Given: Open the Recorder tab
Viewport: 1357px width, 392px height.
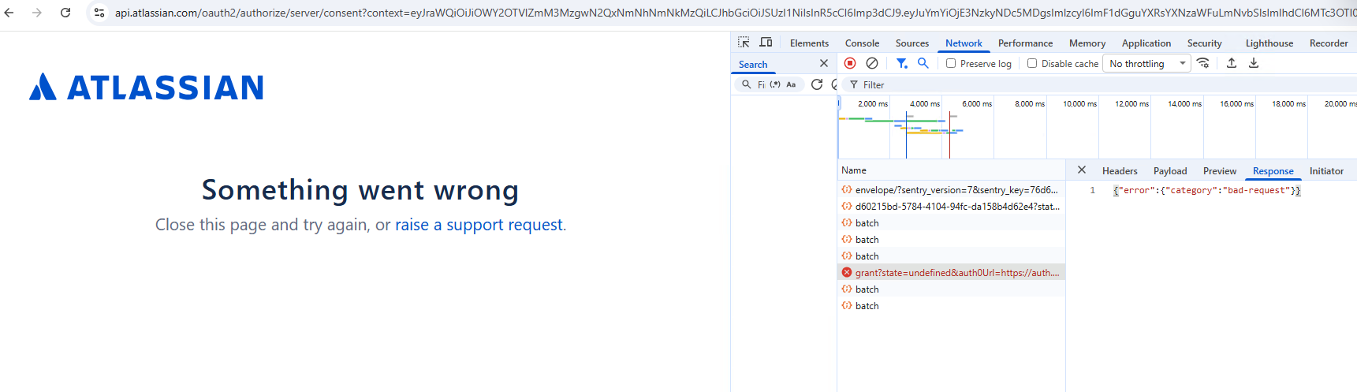Looking at the screenshot, I should pos(1329,43).
